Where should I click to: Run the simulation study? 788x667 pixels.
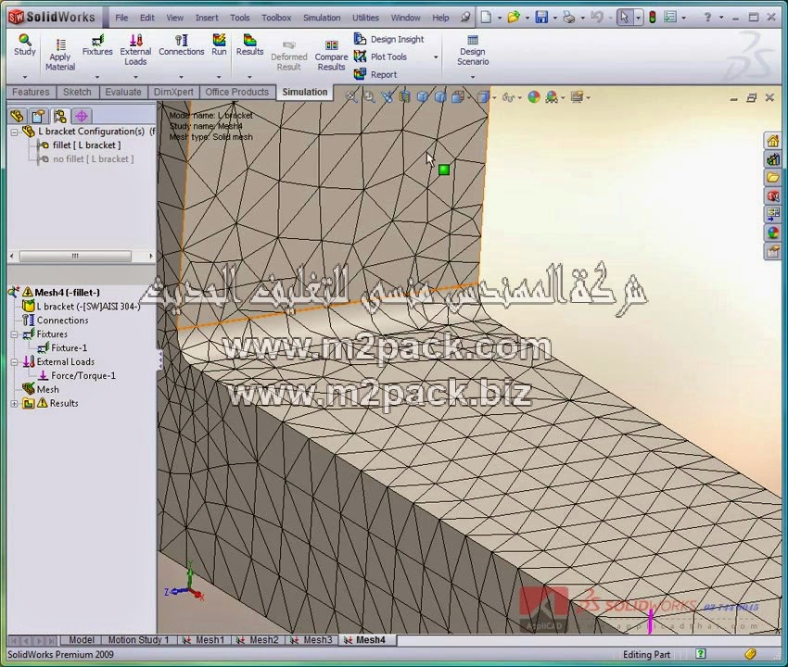point(219,44)
